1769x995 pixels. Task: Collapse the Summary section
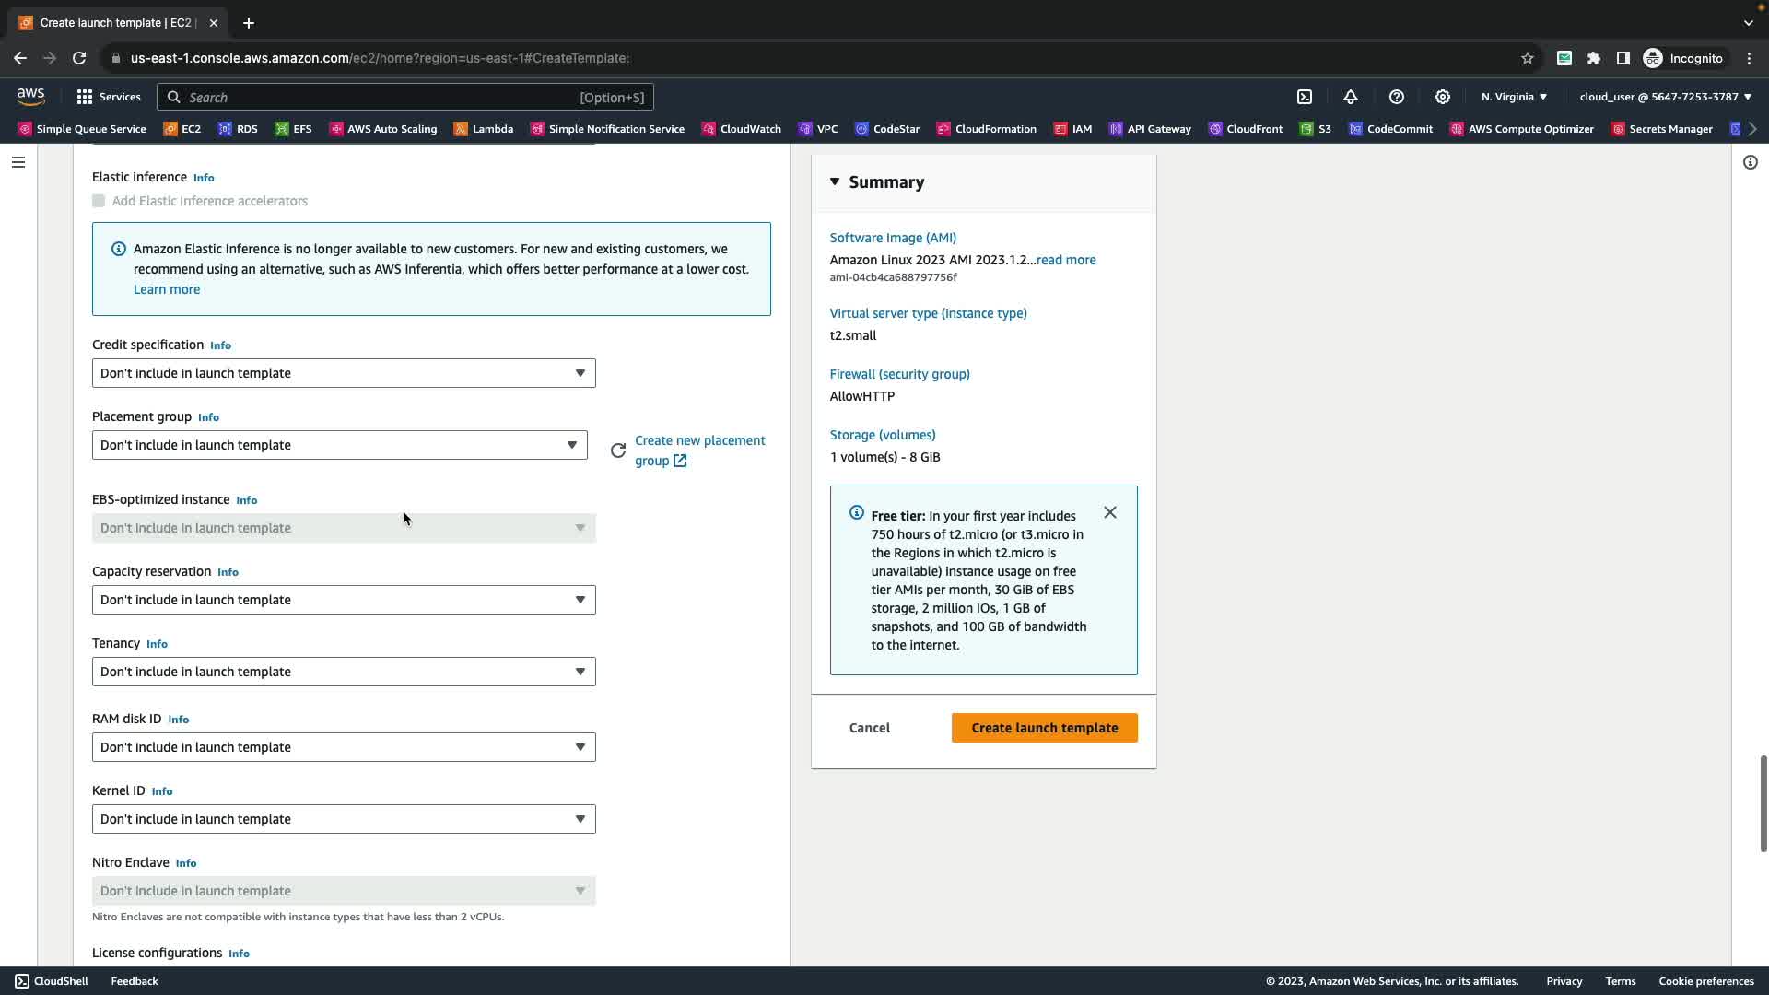pyautogui.click(x=835, y=181)
